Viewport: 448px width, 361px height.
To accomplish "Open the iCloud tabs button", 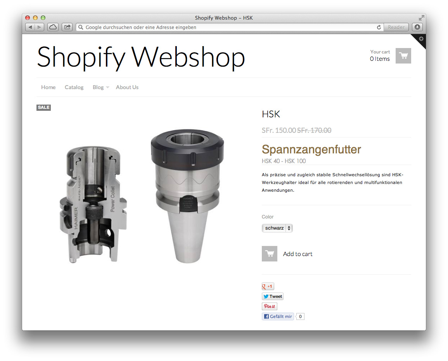I will pyautogui.click(x=53, y=27).
